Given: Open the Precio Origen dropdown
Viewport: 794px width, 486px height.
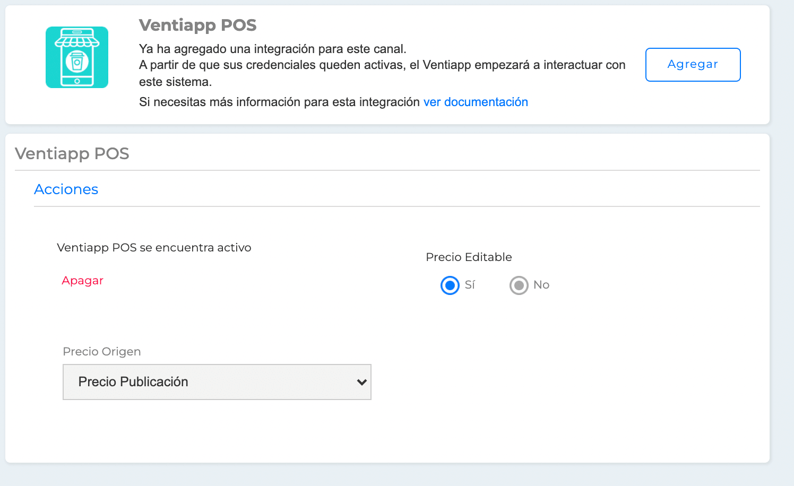Looking at the screenshot, I should click(217, 382).
